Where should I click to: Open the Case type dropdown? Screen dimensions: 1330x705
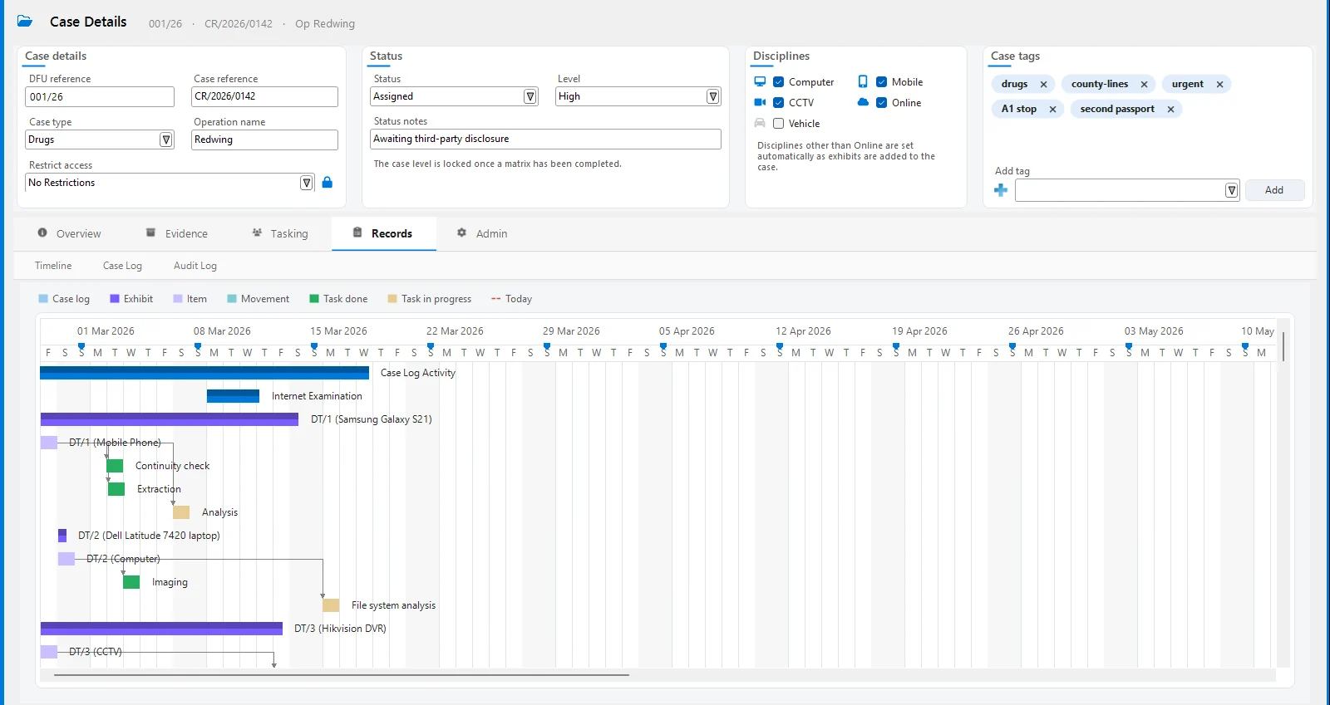click(166, 140)
